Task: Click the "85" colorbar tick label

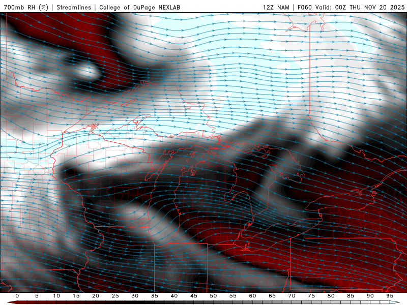Action: pos(351,296)
